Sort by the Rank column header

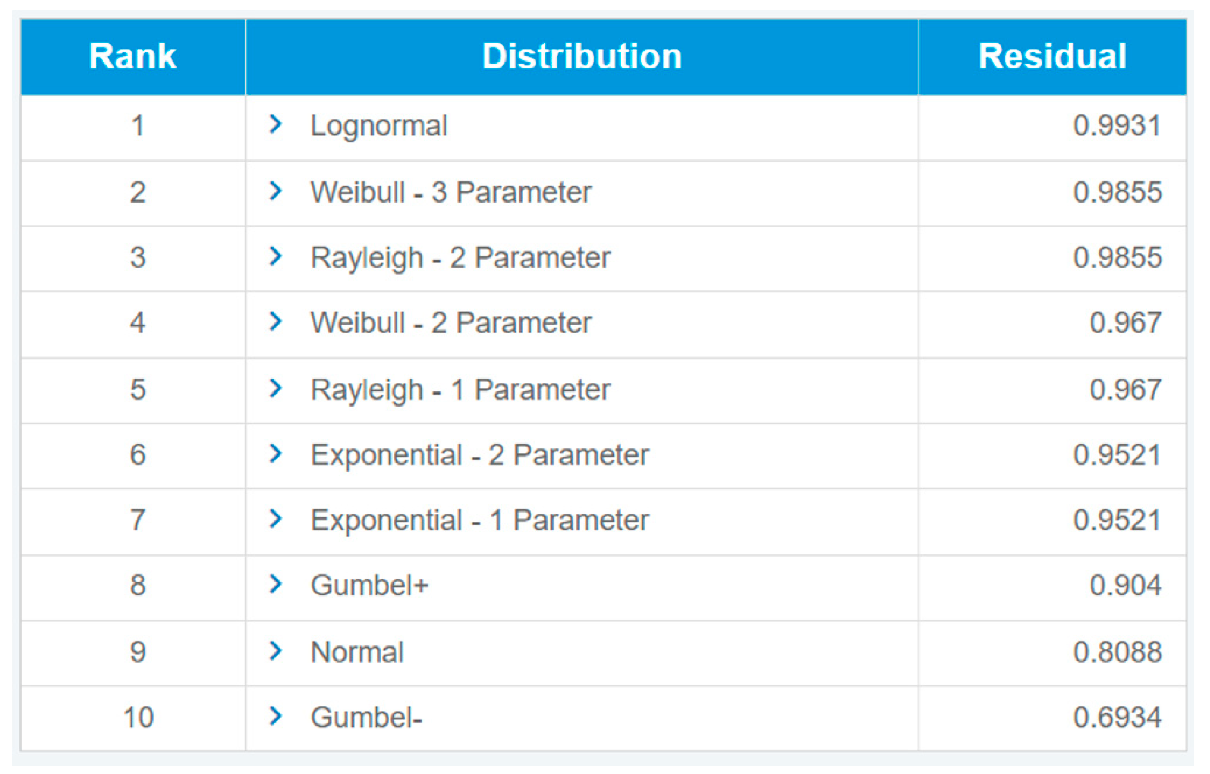[133, 56]
